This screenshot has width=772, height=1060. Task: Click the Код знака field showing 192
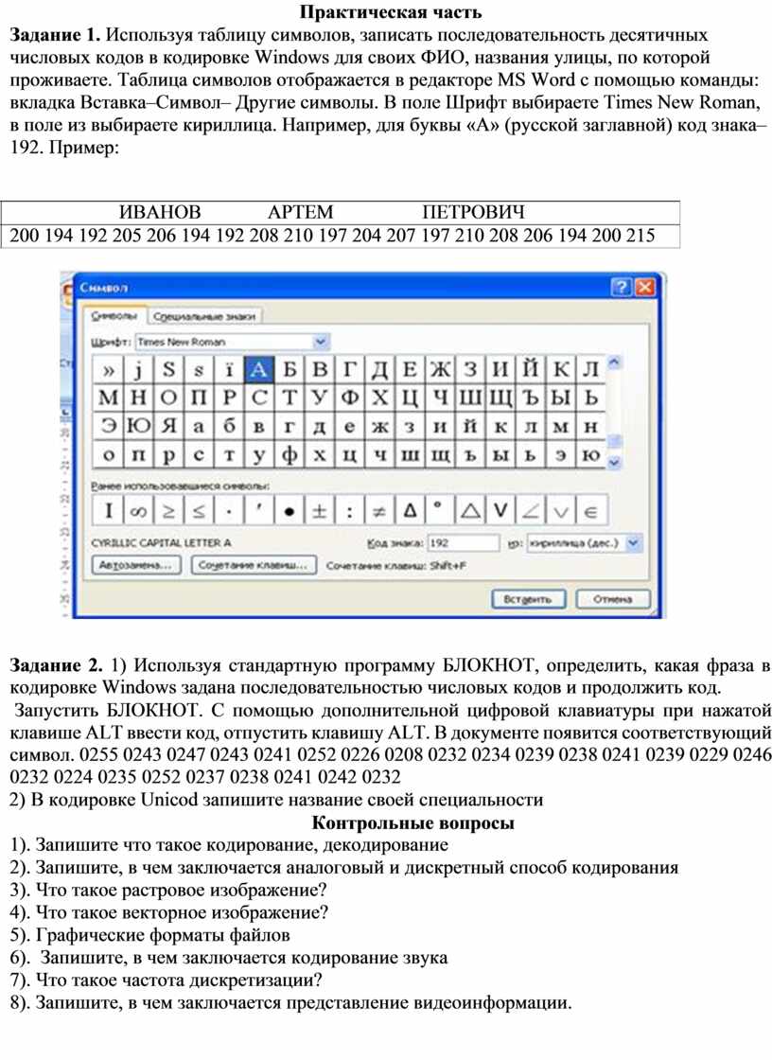click(x=464, y=543)
